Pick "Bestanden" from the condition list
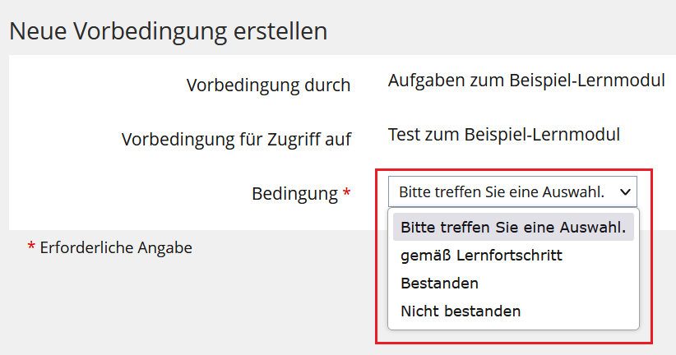Viewport: 676px width, 355px height. (439, 284)
